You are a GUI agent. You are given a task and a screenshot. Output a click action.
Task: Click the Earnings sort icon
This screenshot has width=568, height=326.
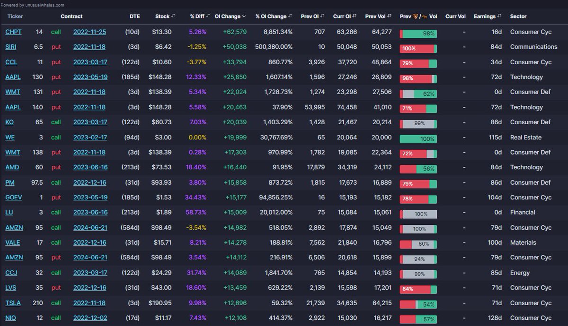pyautogui.click(x=499, y=16)
